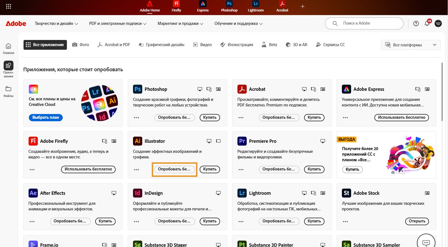Click the Premiere Pro app icon
The height and width of the screenshot is (247, 448).
[242, 141]
